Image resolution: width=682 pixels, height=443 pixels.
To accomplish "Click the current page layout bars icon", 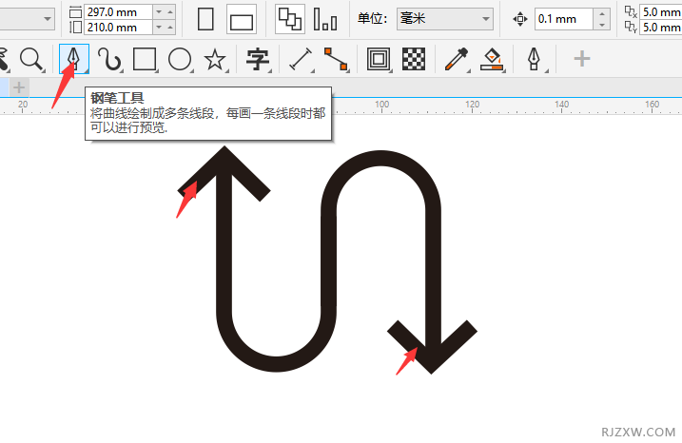I will 325,19.
